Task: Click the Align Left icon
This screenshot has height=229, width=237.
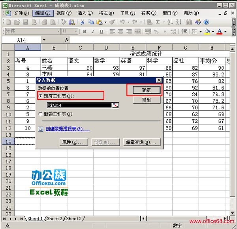Action: [112, 32]
